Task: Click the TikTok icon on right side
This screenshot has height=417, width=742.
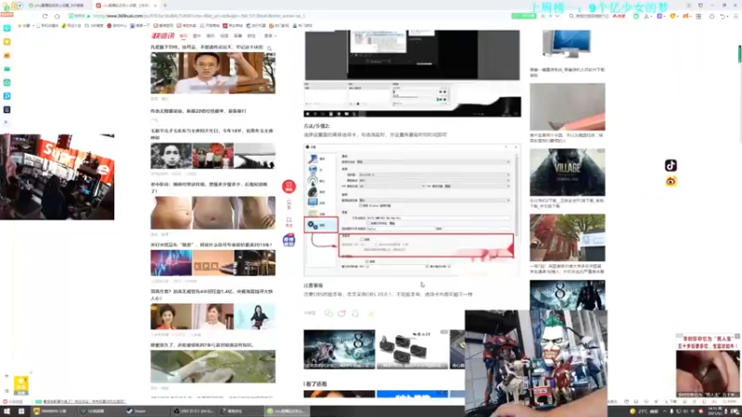Action: [x=671, y=166]
